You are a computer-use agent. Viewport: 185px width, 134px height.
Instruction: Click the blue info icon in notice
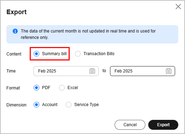pos(15,31)
